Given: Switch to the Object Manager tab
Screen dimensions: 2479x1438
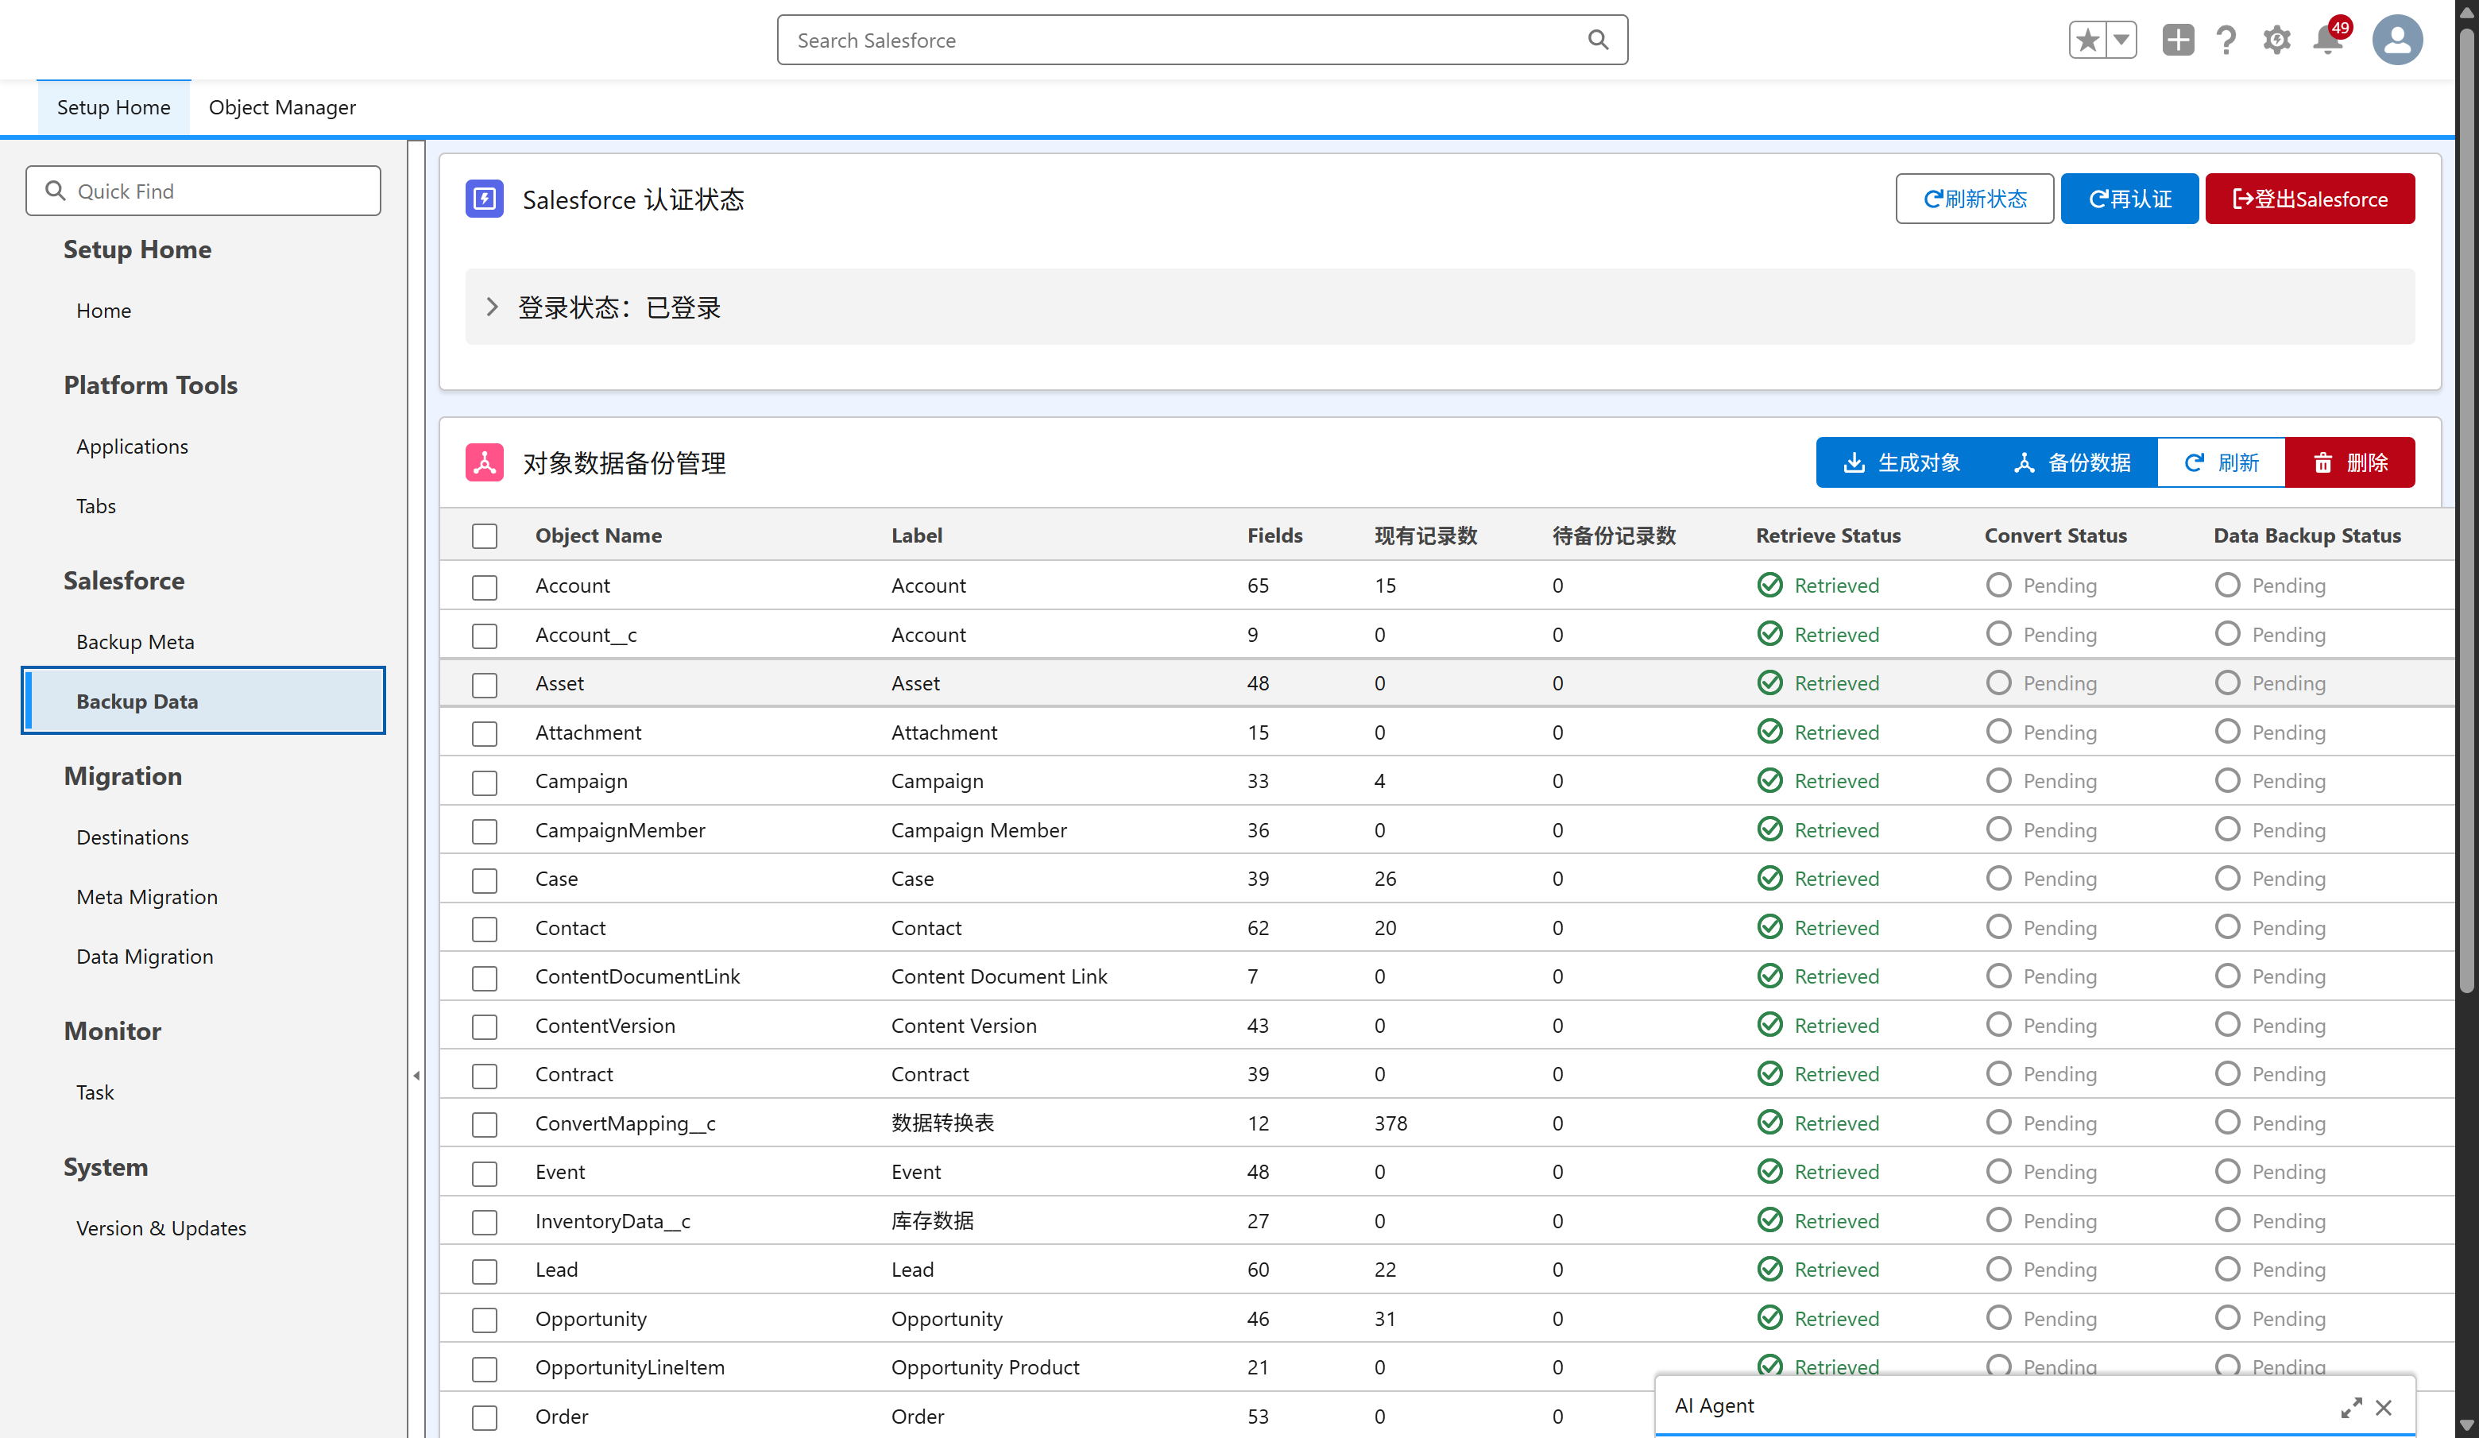Looking at the screenshot, I should 282,107.
